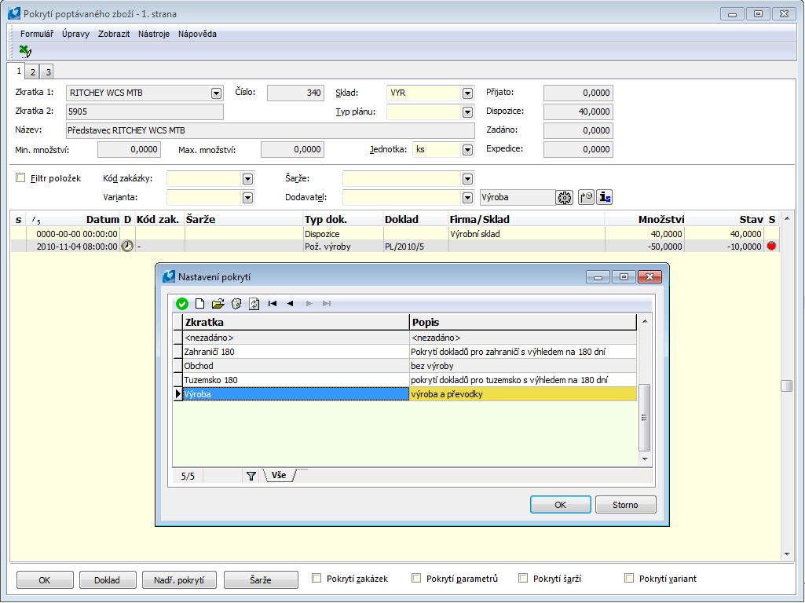
Task: Open the Dodavatel dropdown list
Action: (468, 198)
